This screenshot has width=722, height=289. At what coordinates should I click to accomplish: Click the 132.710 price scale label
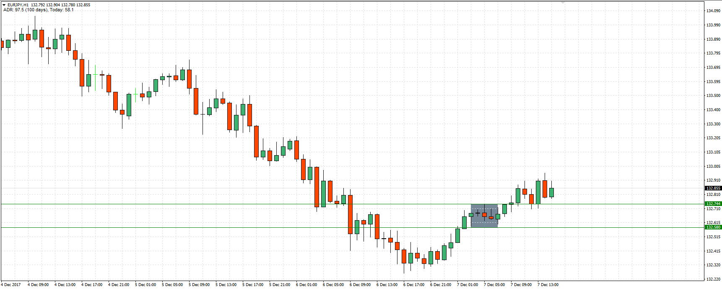[713, 209]
